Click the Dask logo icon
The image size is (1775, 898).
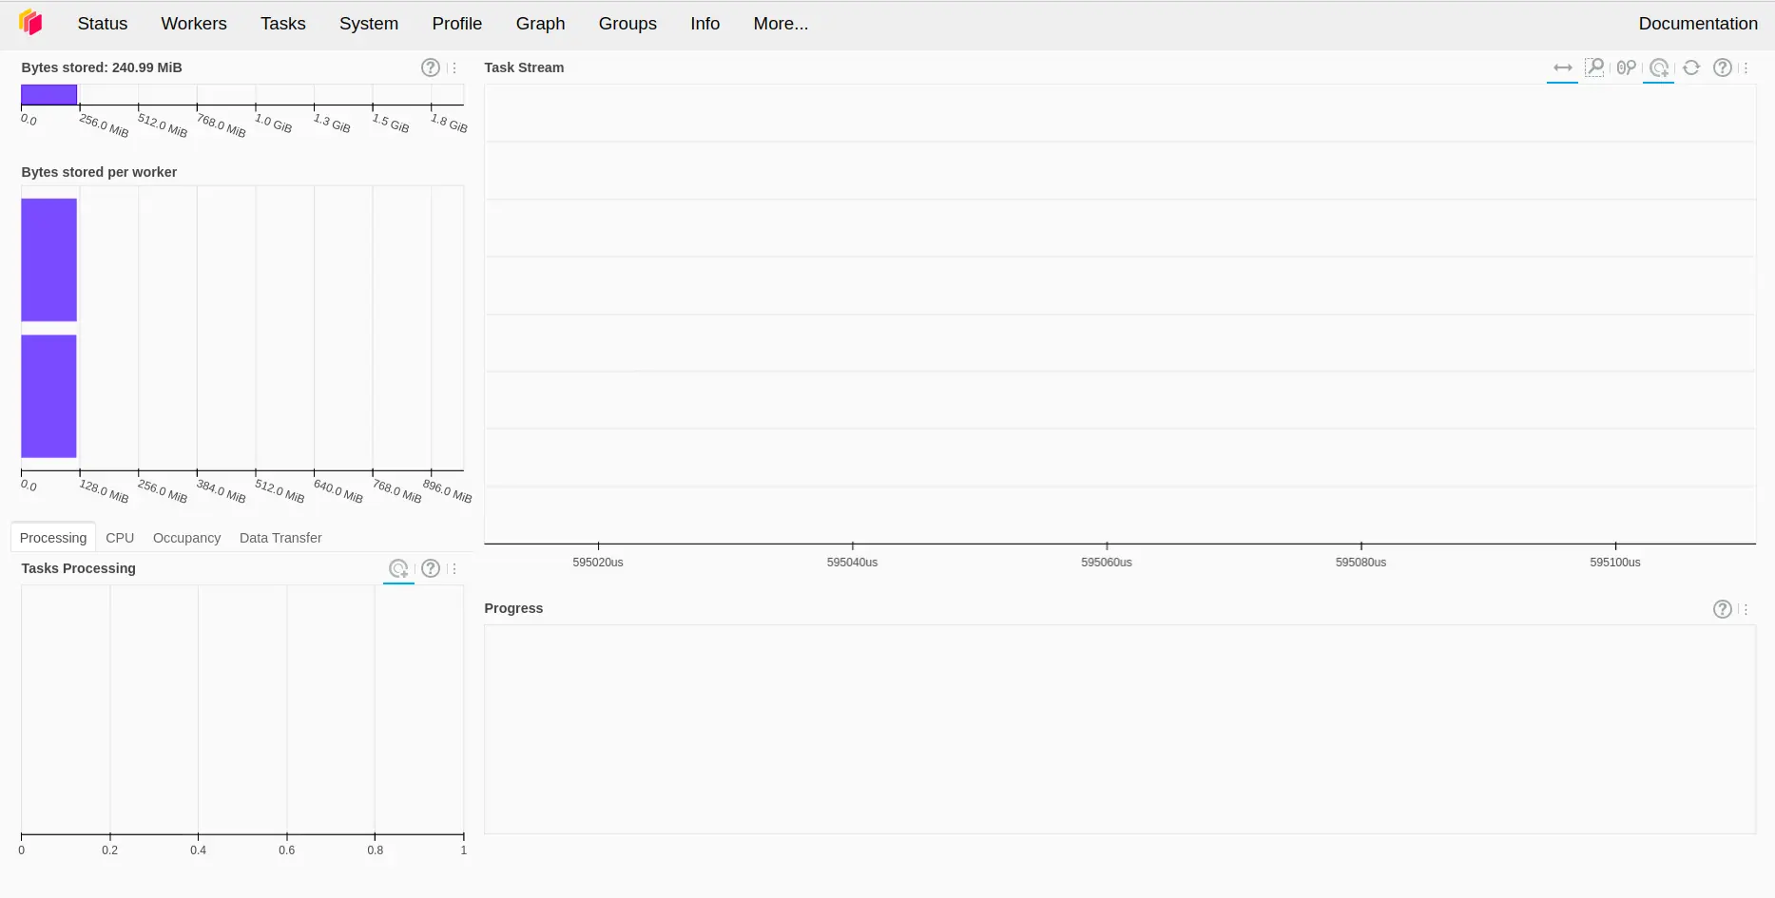coord(30,23)
